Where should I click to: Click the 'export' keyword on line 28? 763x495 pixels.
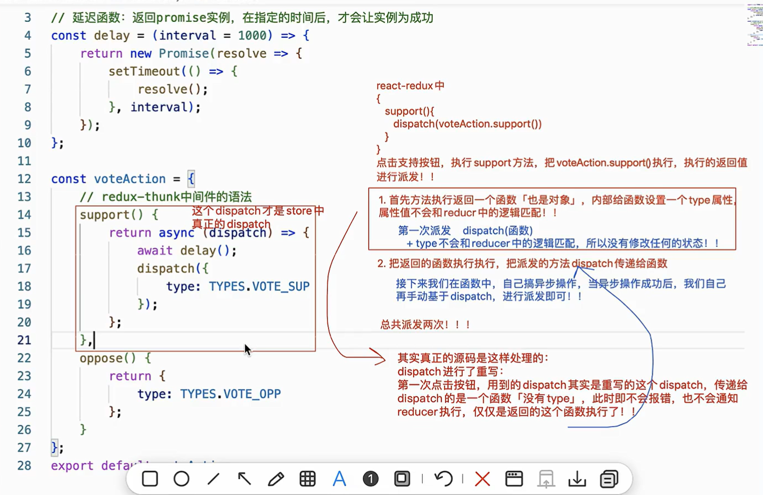click(72, 466)
